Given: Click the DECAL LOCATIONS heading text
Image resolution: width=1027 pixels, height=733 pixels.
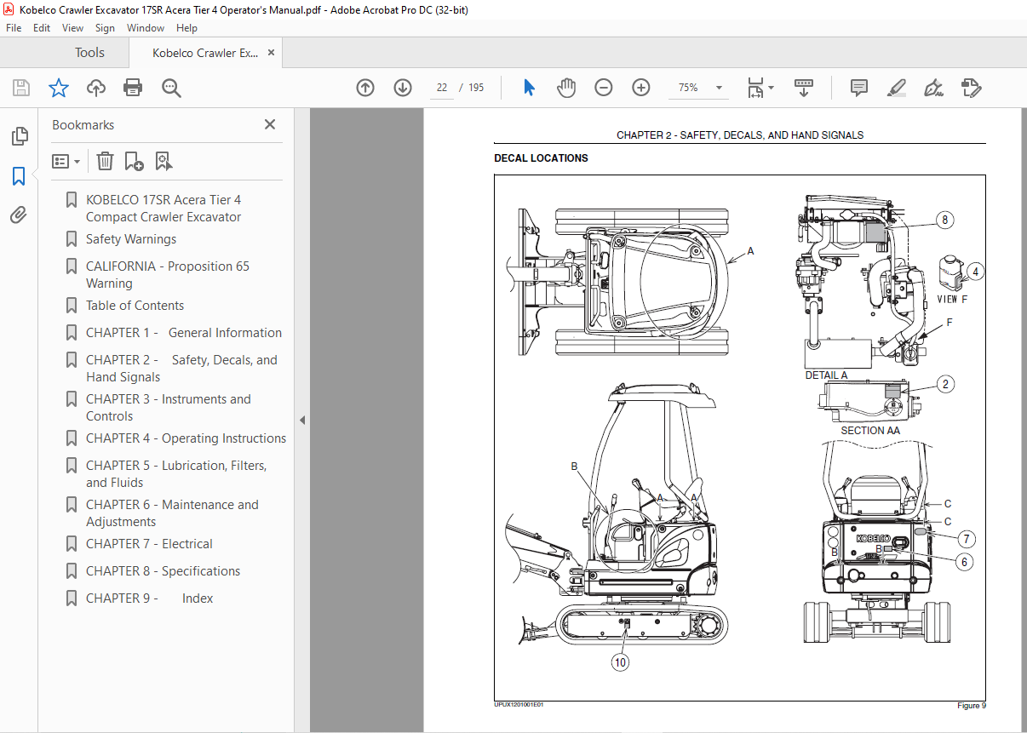Looking at the screenshot, I should (x=541, y=158).
